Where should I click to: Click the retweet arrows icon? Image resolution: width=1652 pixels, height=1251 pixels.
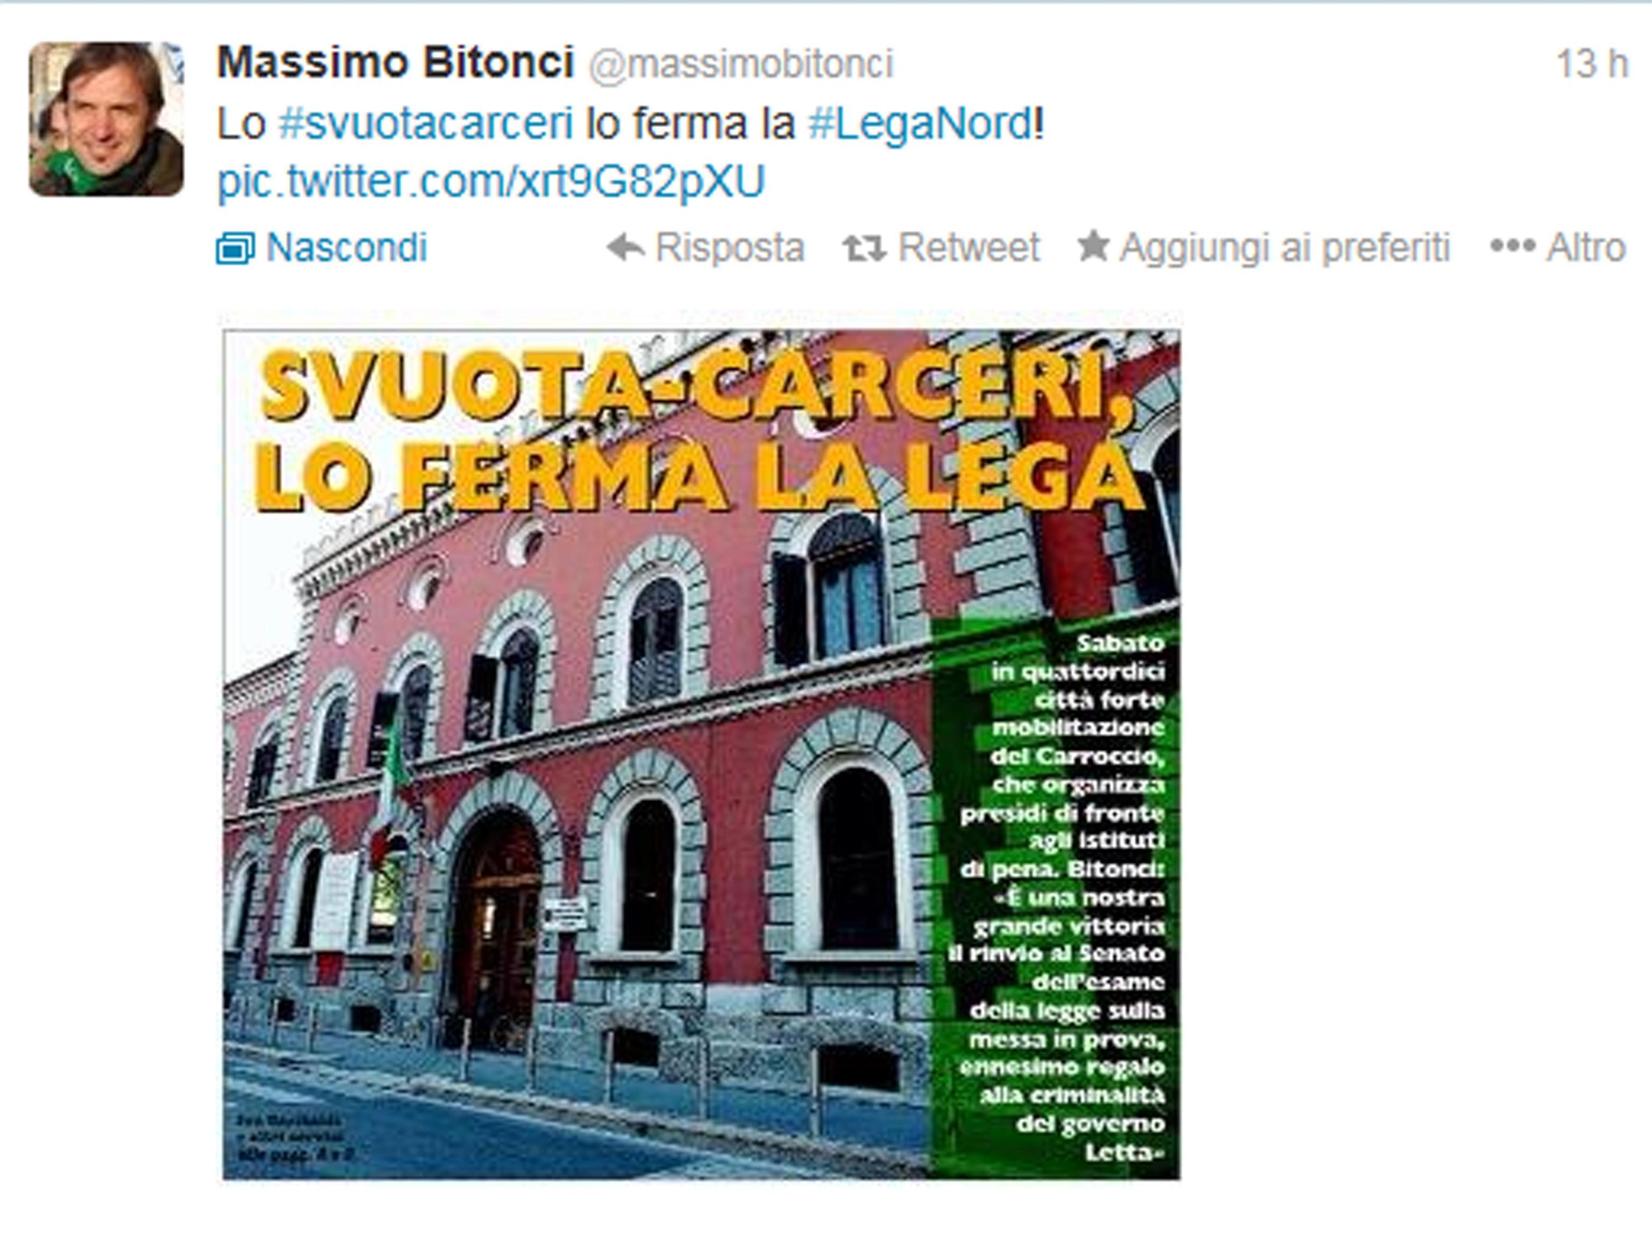point(864,248)
